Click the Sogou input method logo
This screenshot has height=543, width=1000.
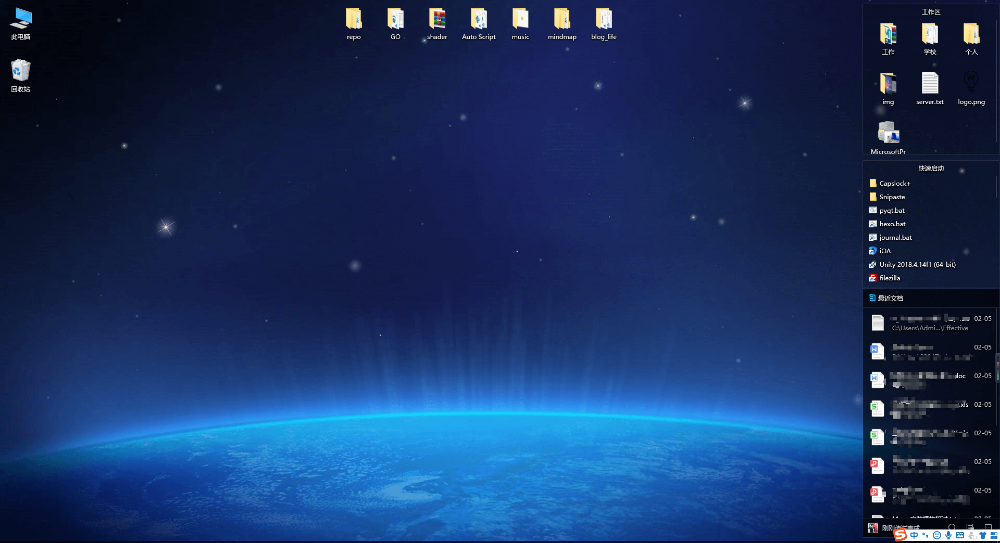pos(901,535)
